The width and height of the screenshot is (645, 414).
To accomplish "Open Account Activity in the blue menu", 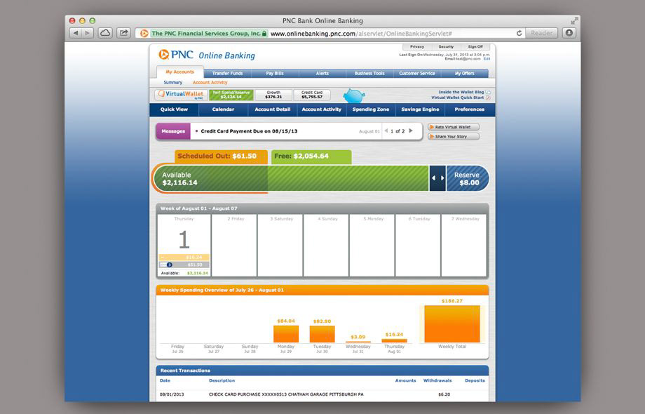I will point(322,109).
